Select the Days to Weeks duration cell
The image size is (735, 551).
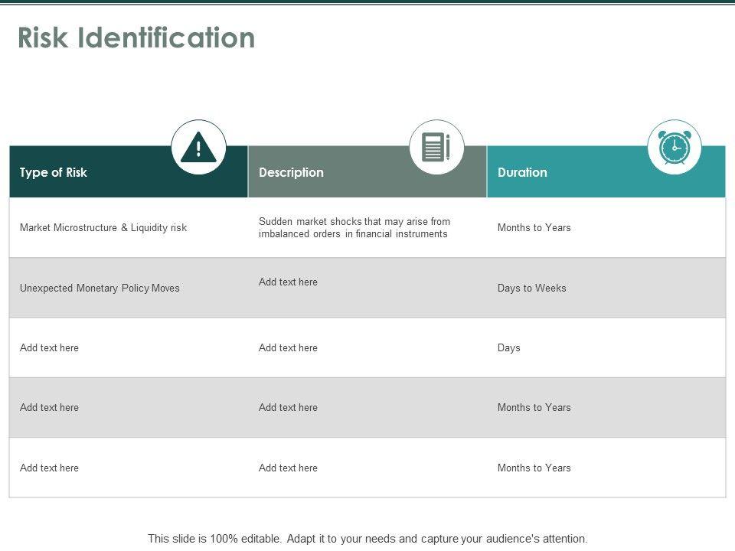(531, 288)
